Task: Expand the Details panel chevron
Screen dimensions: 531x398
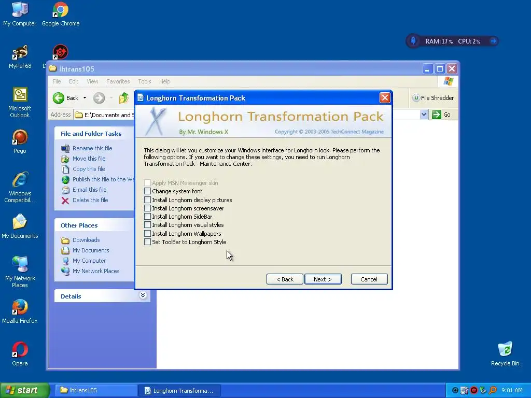Action: tap(143, 295)
